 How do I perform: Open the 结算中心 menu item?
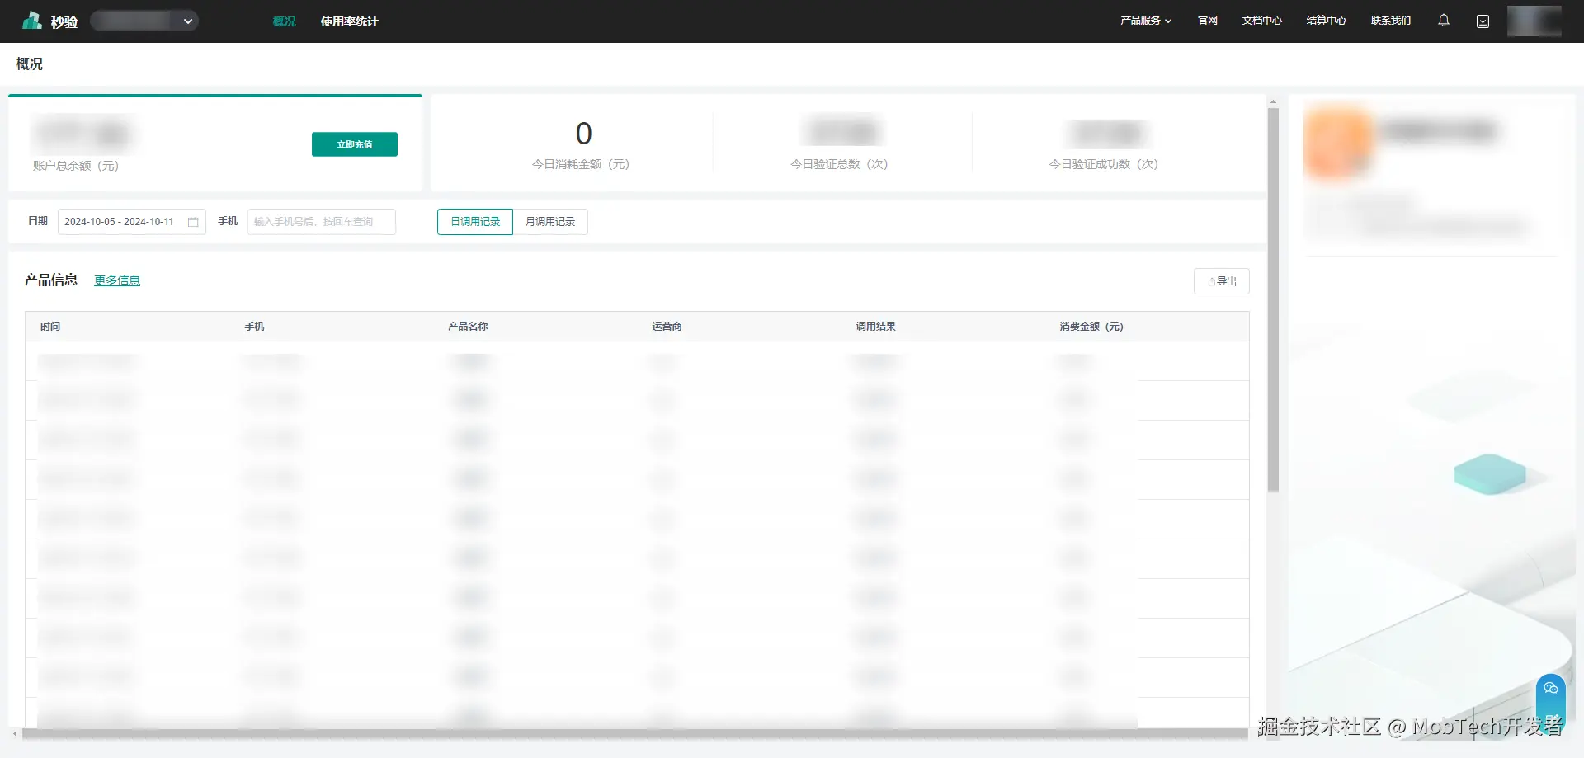tap(1327, 21)
